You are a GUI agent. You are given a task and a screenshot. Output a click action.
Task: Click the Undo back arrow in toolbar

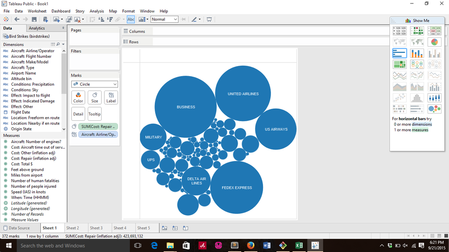point(17,19)
